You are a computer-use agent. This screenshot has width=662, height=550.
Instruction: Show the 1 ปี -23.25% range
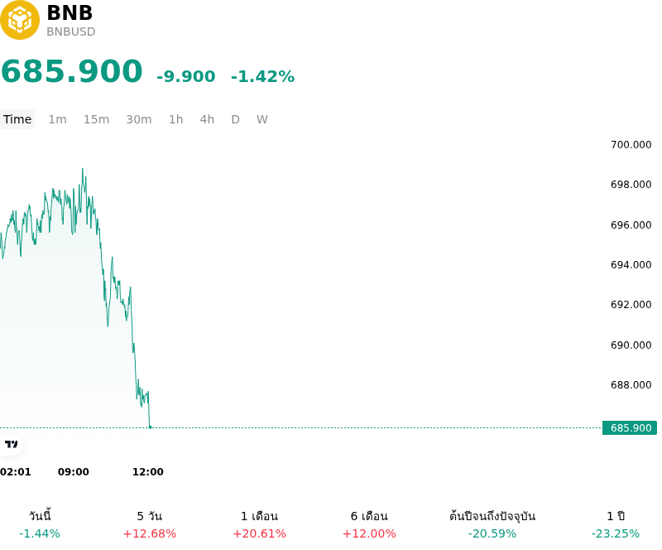616,524
